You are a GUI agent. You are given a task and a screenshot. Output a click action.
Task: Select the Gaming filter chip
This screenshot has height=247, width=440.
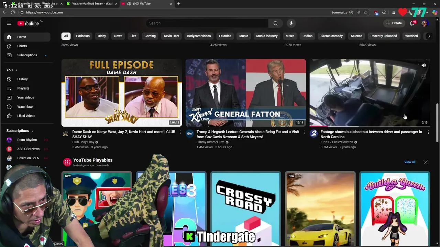pos(150,36)
